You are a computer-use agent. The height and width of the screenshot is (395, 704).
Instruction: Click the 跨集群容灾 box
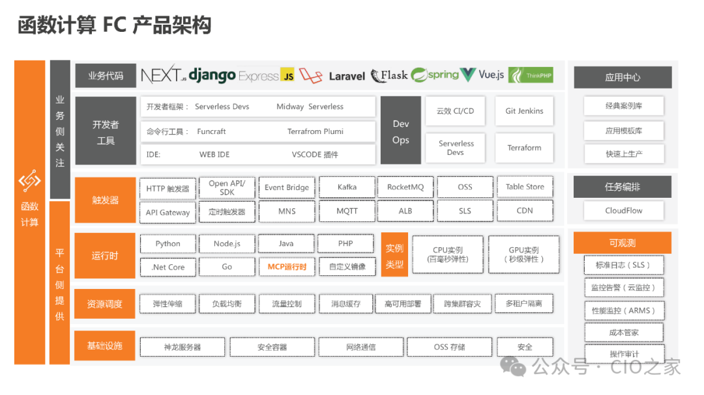[x=462, y=304]
